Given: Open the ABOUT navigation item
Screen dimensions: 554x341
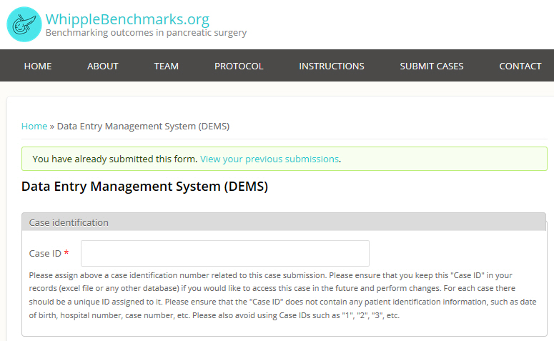Looking at the screenshot, I should (x=103, y=66).
